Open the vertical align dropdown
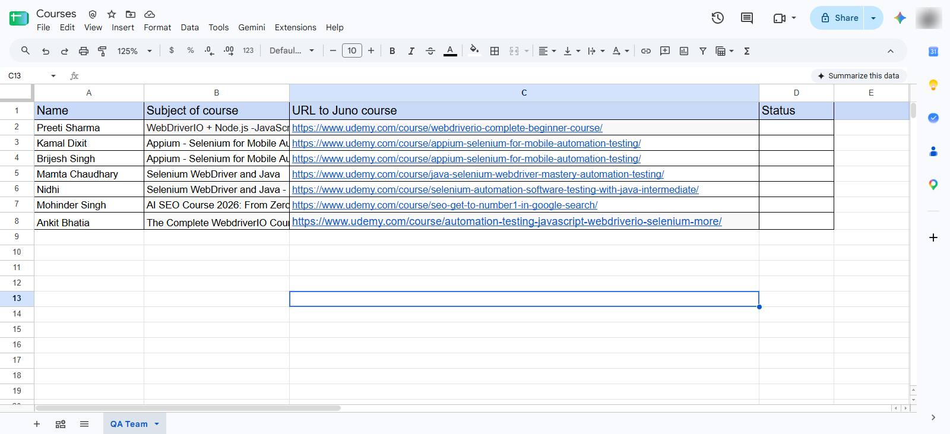This screenshot has width=950, height=434. 571,51
